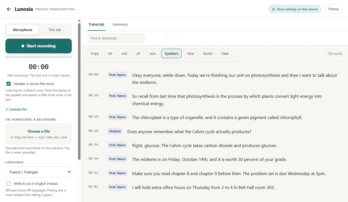Jump to timestamp 00:19
Viewport: 348px width, 202px height.
point(93,117)
